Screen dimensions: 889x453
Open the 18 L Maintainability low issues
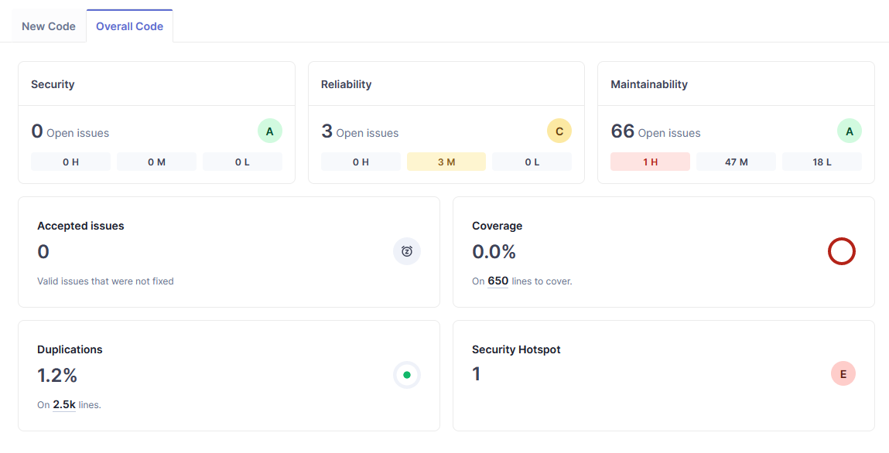click(x=822, y=162)
